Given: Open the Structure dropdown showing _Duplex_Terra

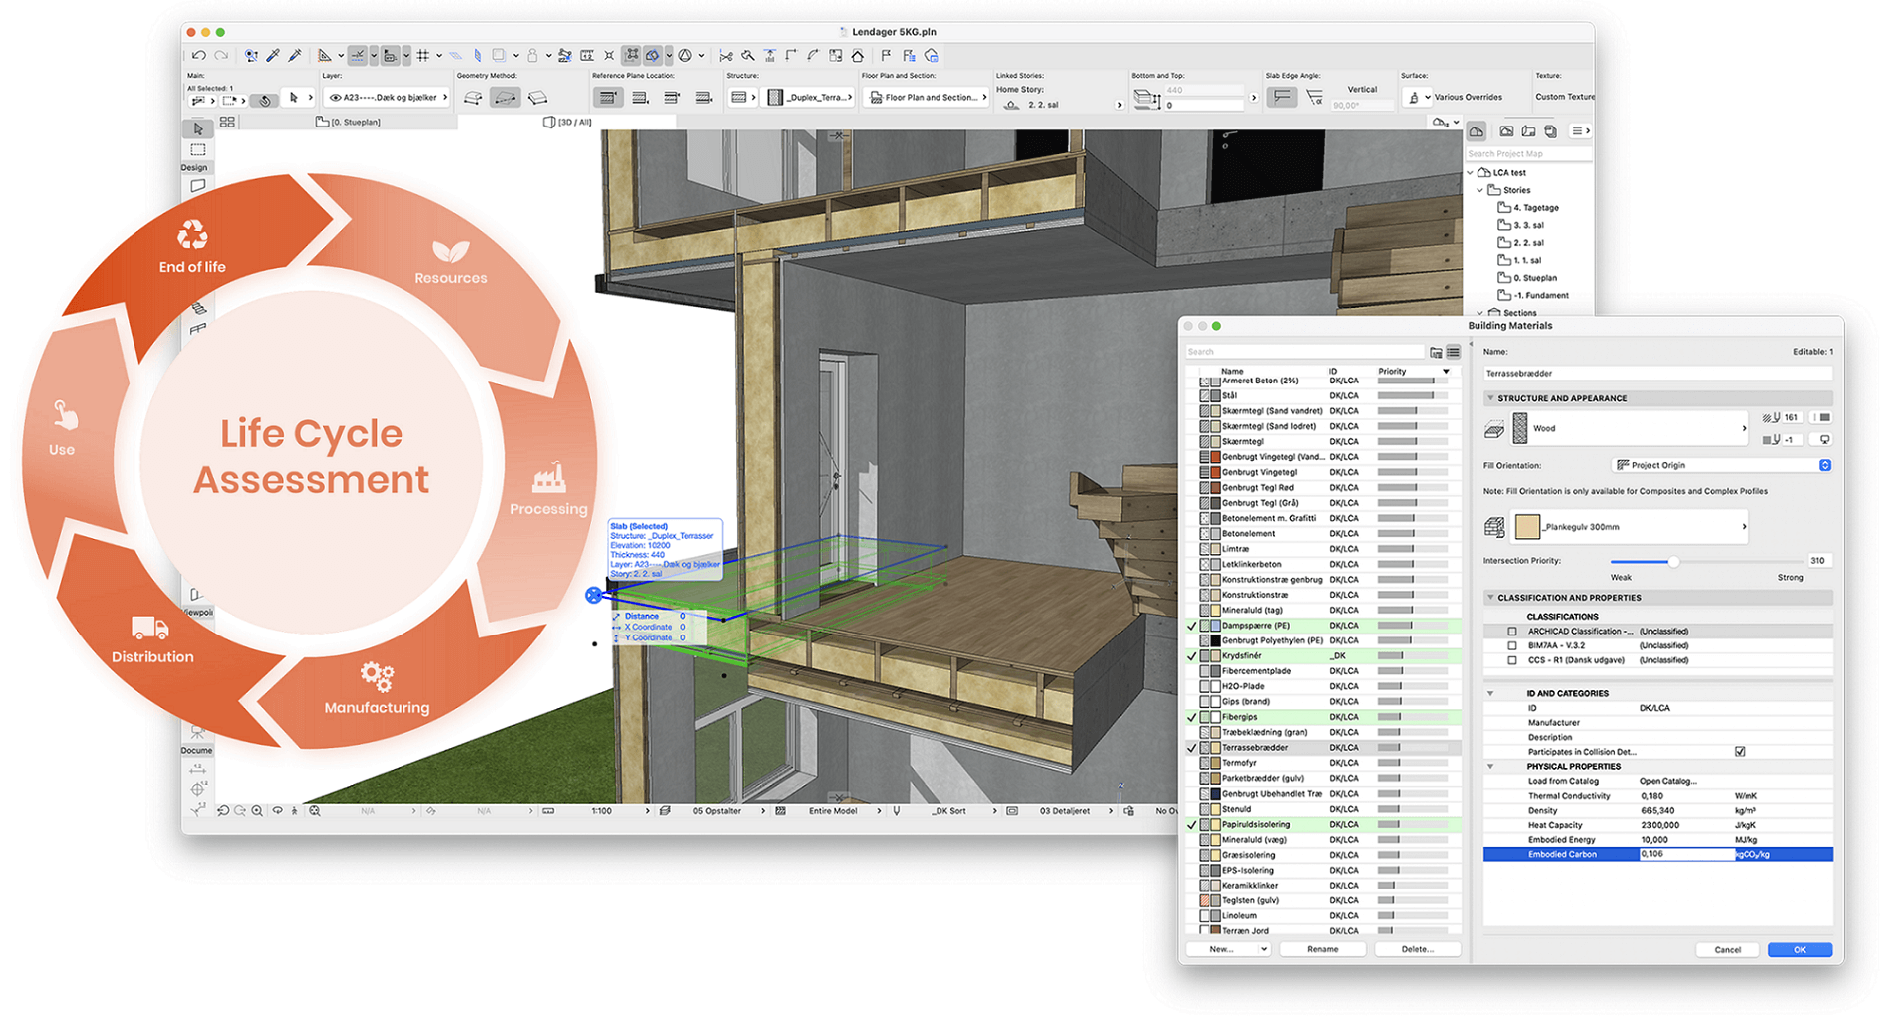Looking at the screenshot, I should tap(809, 97).
